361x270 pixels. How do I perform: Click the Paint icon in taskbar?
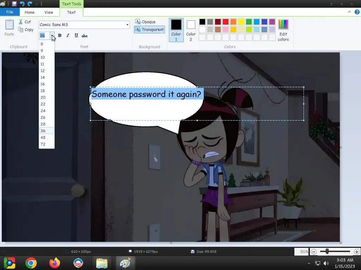[x=125, y=263]
